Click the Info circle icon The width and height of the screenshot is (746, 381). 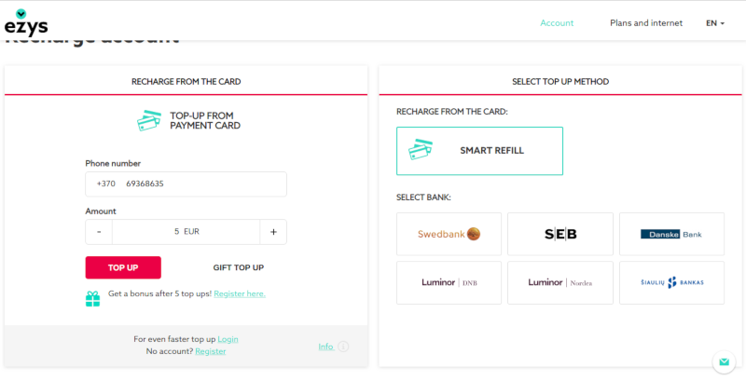click(343, 347)
